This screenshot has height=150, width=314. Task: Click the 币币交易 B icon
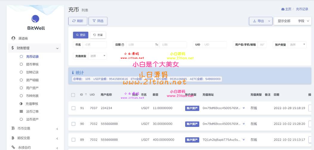(13, 128)
